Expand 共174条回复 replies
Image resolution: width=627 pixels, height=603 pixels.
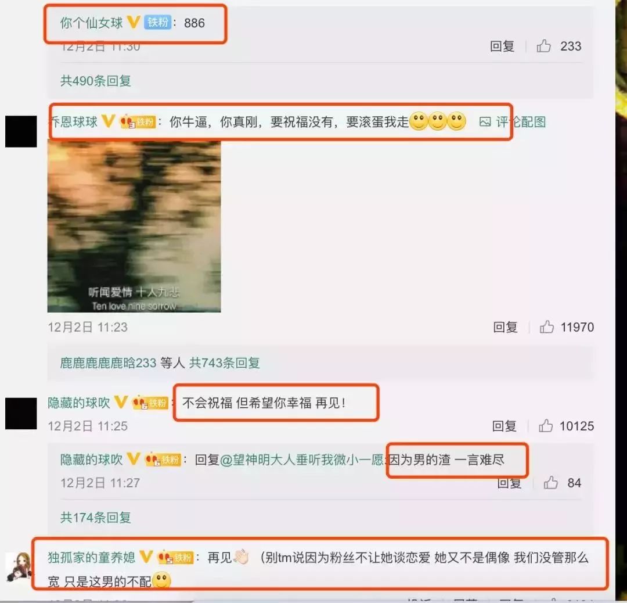click(96, 518)
